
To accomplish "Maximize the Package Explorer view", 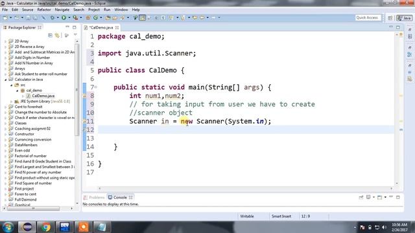I will click(75, 27).
